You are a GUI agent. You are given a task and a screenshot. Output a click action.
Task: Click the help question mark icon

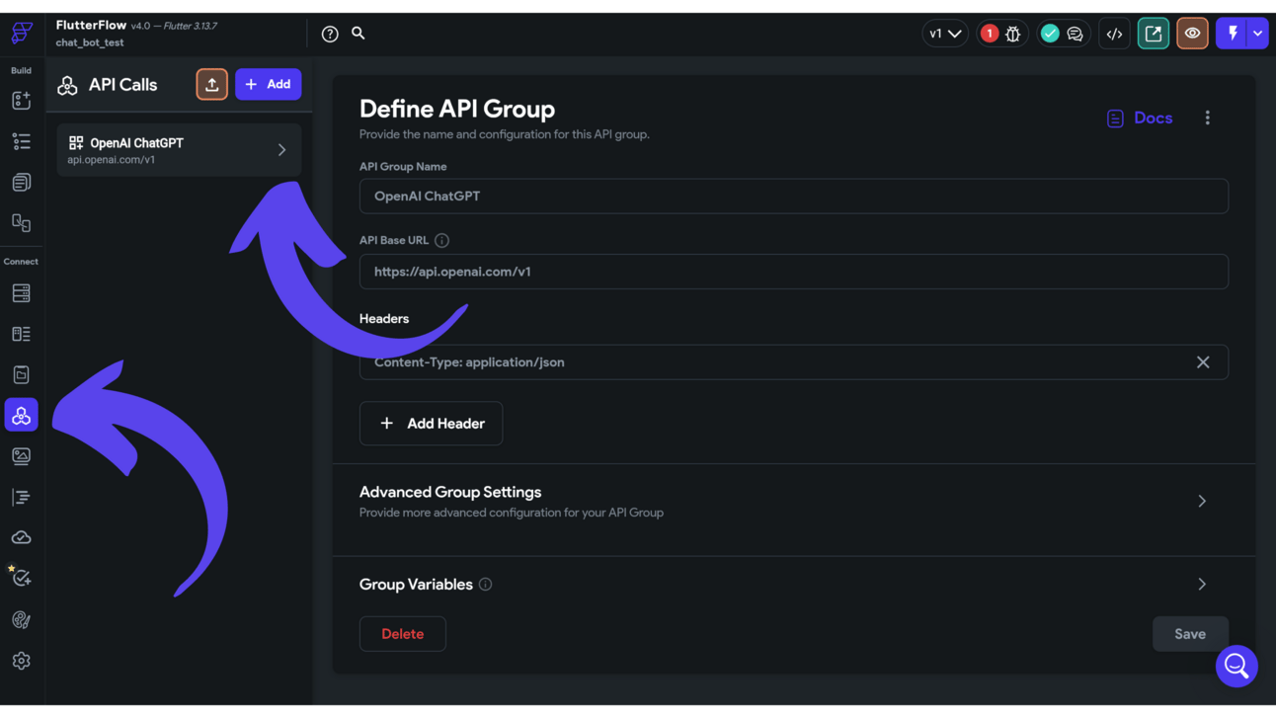click(x=330, y=34)
